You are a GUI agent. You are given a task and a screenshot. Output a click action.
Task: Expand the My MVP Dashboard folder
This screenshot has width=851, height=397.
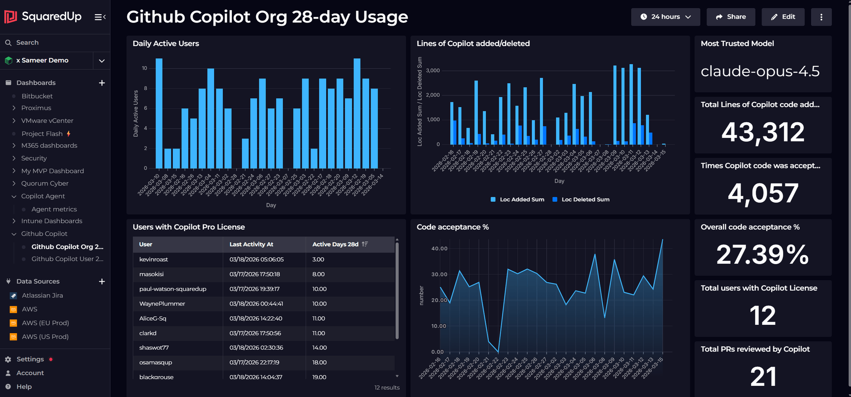coord(14,171)
